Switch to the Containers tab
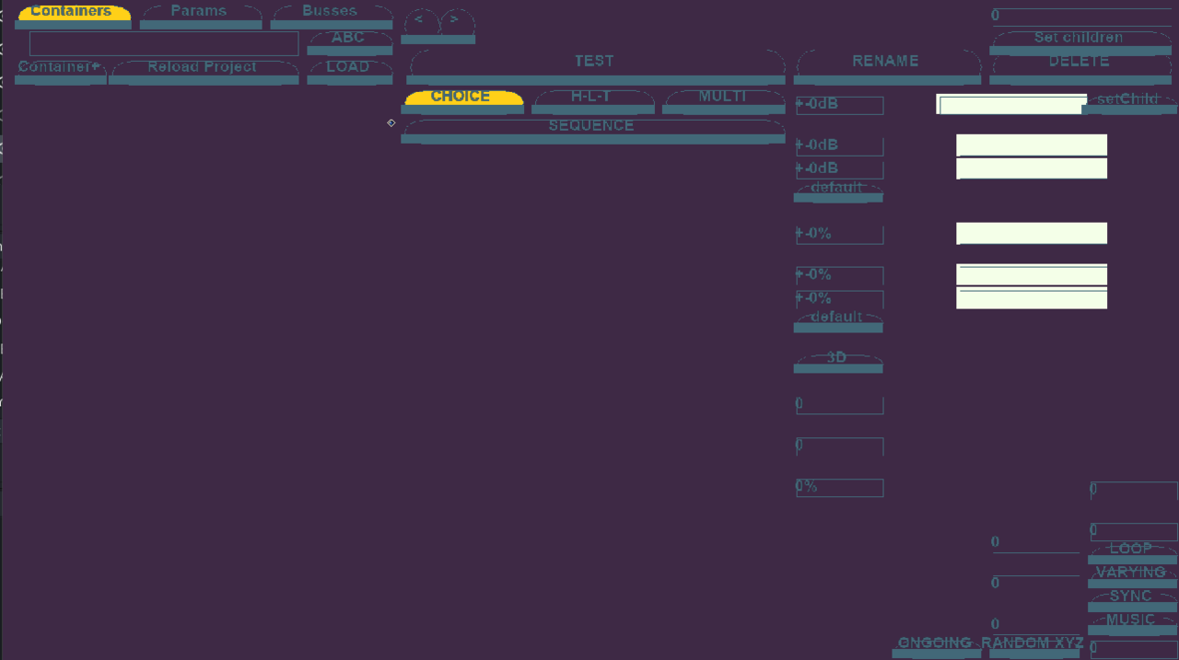 pyautogui.click(x=73, y=16)
